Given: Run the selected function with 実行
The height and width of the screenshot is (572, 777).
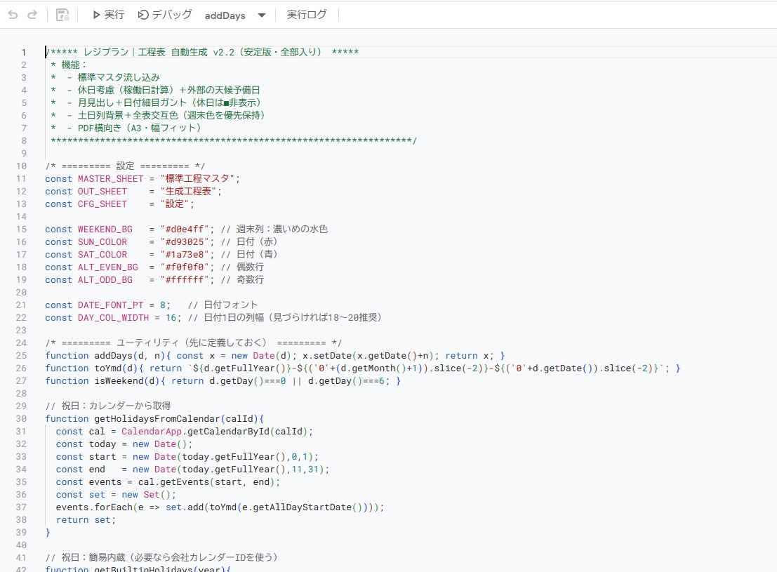Looking at the screenshot, I should coord(108,15).
